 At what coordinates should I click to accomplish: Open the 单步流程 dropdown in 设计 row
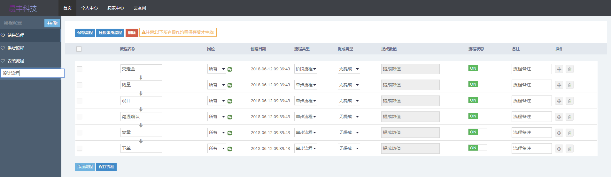pos(306,101)
